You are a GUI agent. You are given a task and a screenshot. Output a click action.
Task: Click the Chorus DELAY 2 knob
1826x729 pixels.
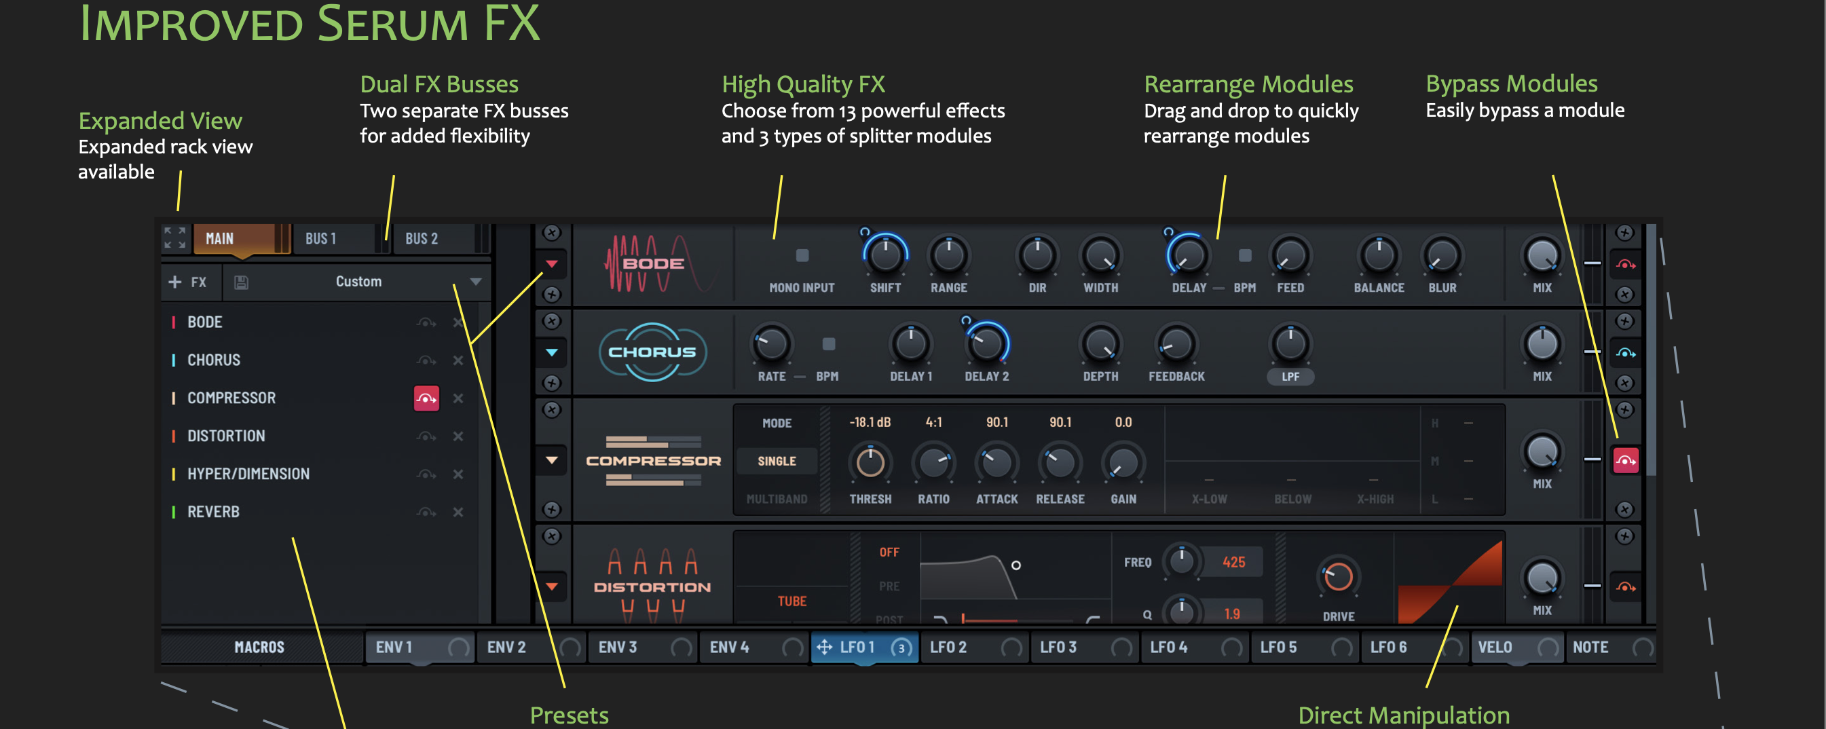(x=986, y=344)
